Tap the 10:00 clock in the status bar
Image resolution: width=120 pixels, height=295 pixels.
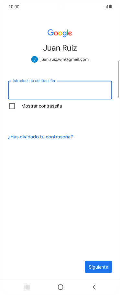[14, 7]
